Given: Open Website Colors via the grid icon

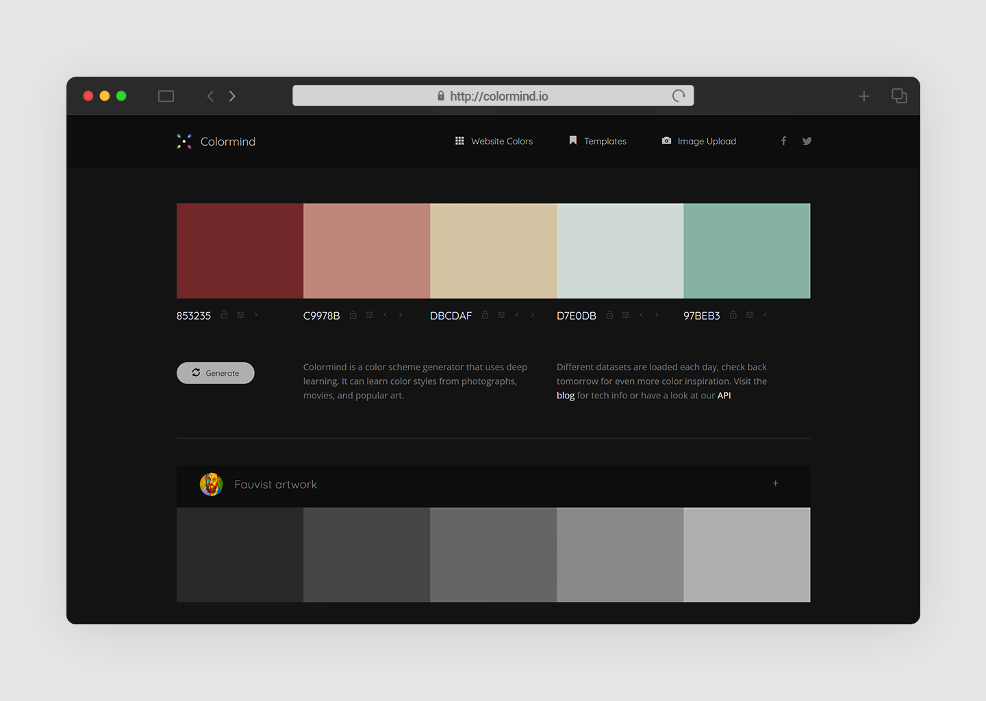Looking at the screenshot, I should (x=460, y=140).
